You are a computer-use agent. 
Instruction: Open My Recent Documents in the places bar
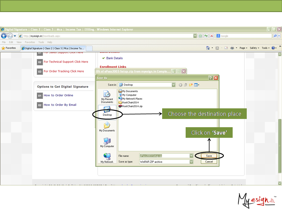click(x=107, y=96)
